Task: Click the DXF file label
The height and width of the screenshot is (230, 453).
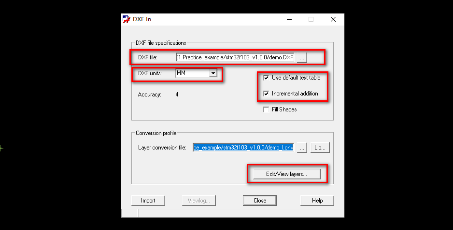Action: [x=148, y=57]
